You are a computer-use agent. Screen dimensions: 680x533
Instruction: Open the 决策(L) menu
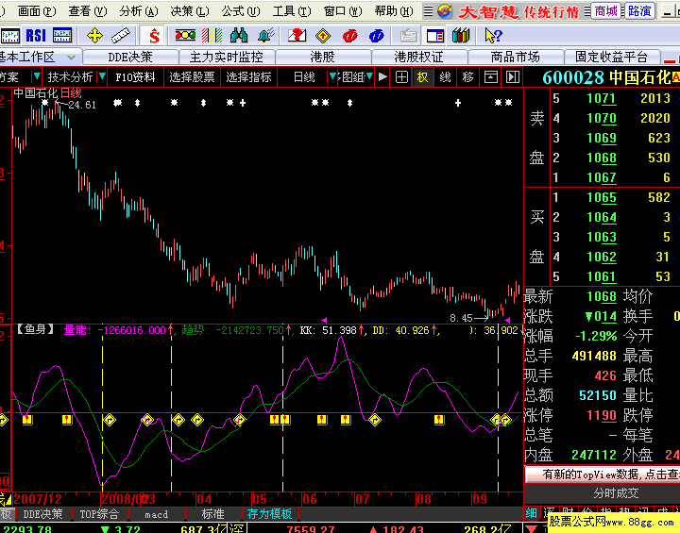coord(190,10)
